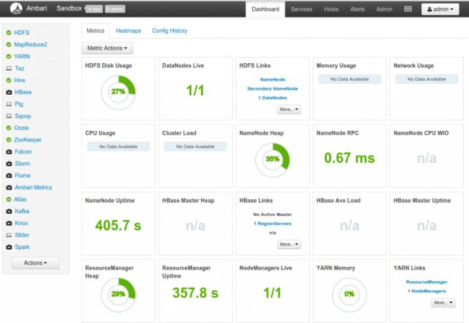Open the Secondary NameNode link

pyautogui.click(x=272, y=89)
